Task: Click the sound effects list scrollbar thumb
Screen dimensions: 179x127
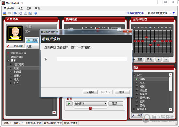Action: point(171,84)
